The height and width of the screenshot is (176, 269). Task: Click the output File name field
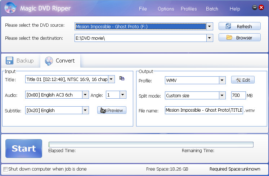[204, 110]
